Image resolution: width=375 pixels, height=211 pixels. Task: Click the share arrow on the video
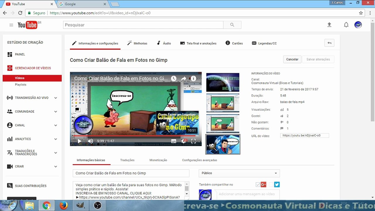(183, 79)
